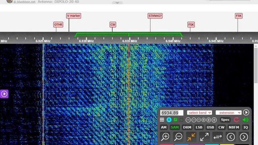Click the double horizontal arrows icon
The width and height of the screenshot is (258, 145).
point(218,137)
